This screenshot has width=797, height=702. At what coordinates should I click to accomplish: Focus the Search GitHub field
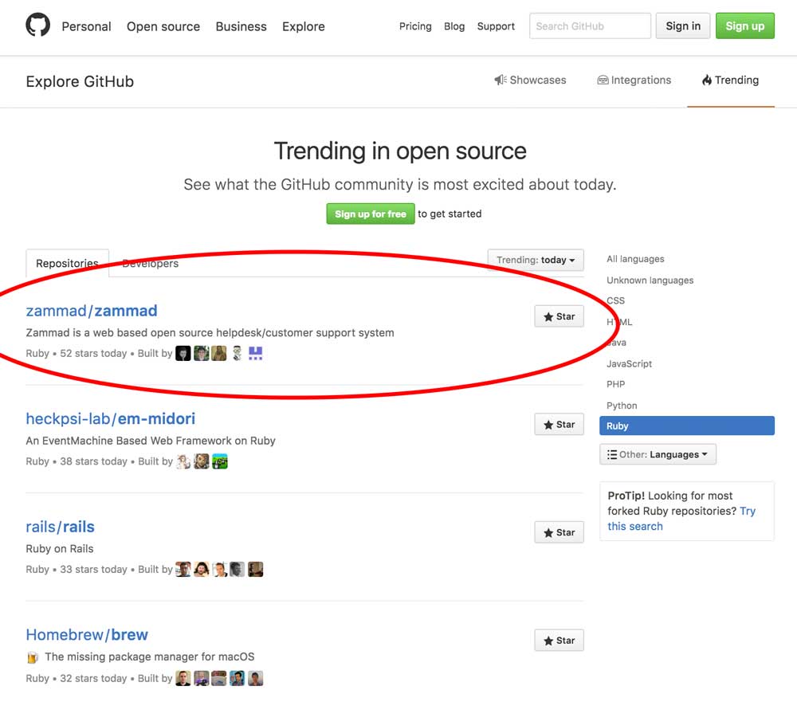click(590, 26)
